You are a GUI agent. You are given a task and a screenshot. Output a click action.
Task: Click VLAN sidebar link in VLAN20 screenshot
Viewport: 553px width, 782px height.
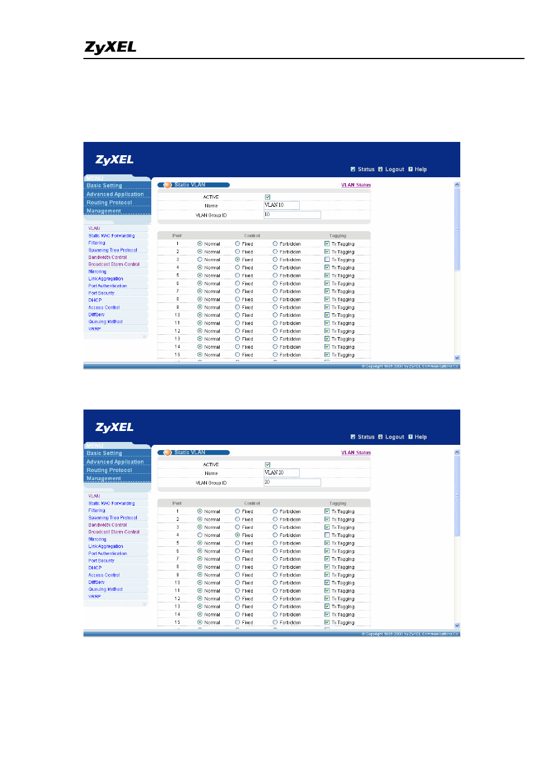(94, 496)
